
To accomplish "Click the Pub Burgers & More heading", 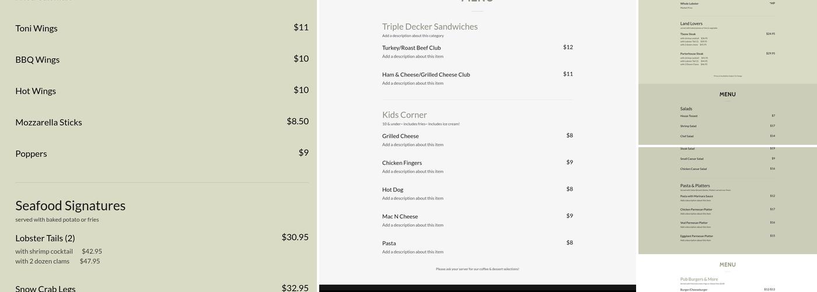I will [699, 279].
